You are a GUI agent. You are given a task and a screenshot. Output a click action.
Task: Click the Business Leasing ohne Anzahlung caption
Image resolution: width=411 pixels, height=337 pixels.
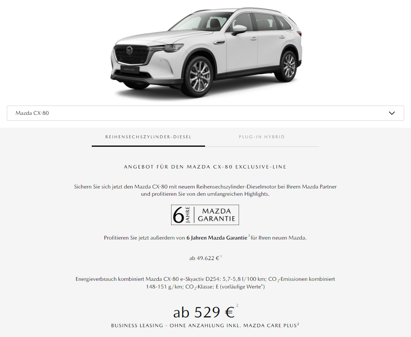205,326
